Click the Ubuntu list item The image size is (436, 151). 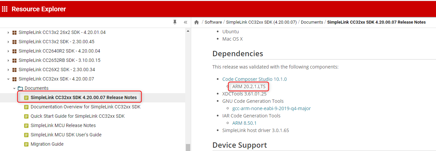[x=230, y=32]
